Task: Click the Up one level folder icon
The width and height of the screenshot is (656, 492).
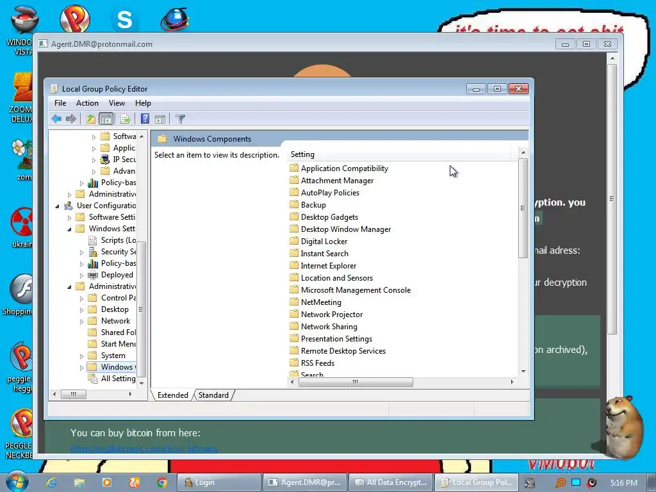Action: pos(91,119)
